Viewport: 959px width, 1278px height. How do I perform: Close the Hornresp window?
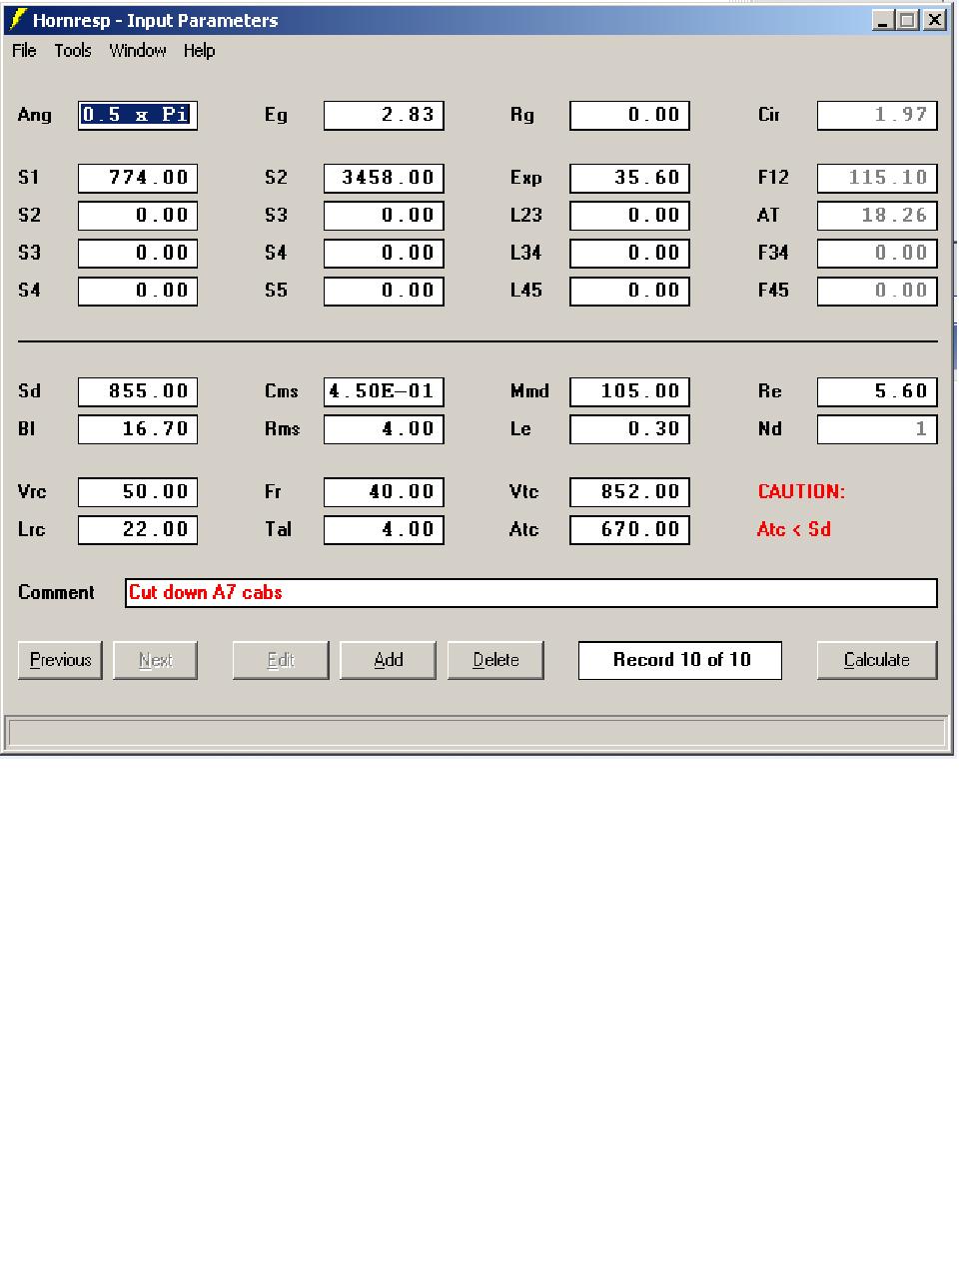tap(933, 20)
